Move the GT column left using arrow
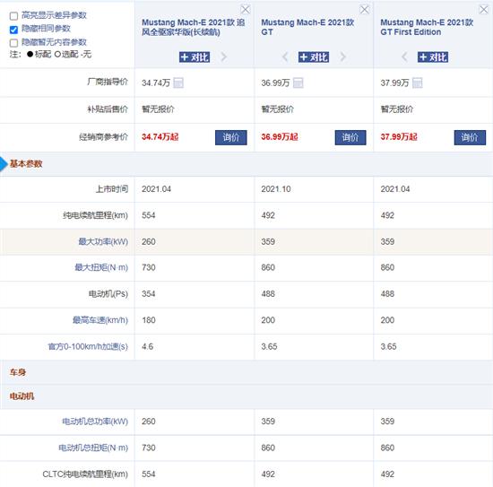Screen dimensions: 493x487 285,57
